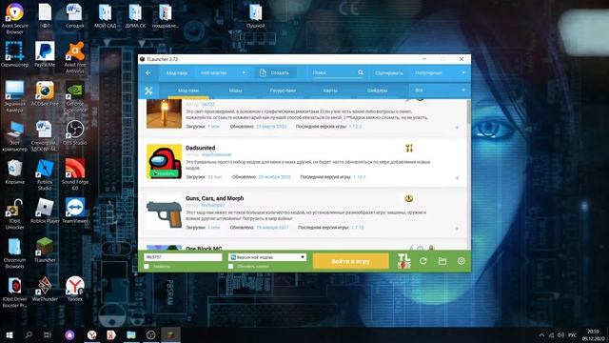This screenshot has width=609, height=343.
Task: Open Yandex browser desktop shortcut
Action: click(74, 289)
